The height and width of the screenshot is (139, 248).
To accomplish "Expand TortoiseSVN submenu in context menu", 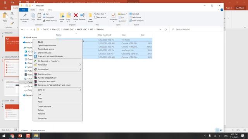I will (80, 69).
